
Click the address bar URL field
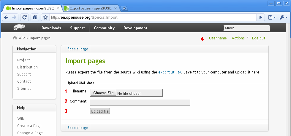click(x=153, y=17)
